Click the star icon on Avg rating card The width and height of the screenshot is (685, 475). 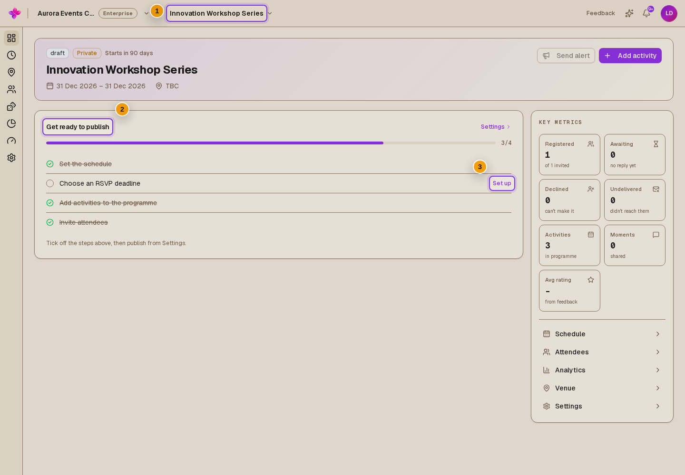591,280
